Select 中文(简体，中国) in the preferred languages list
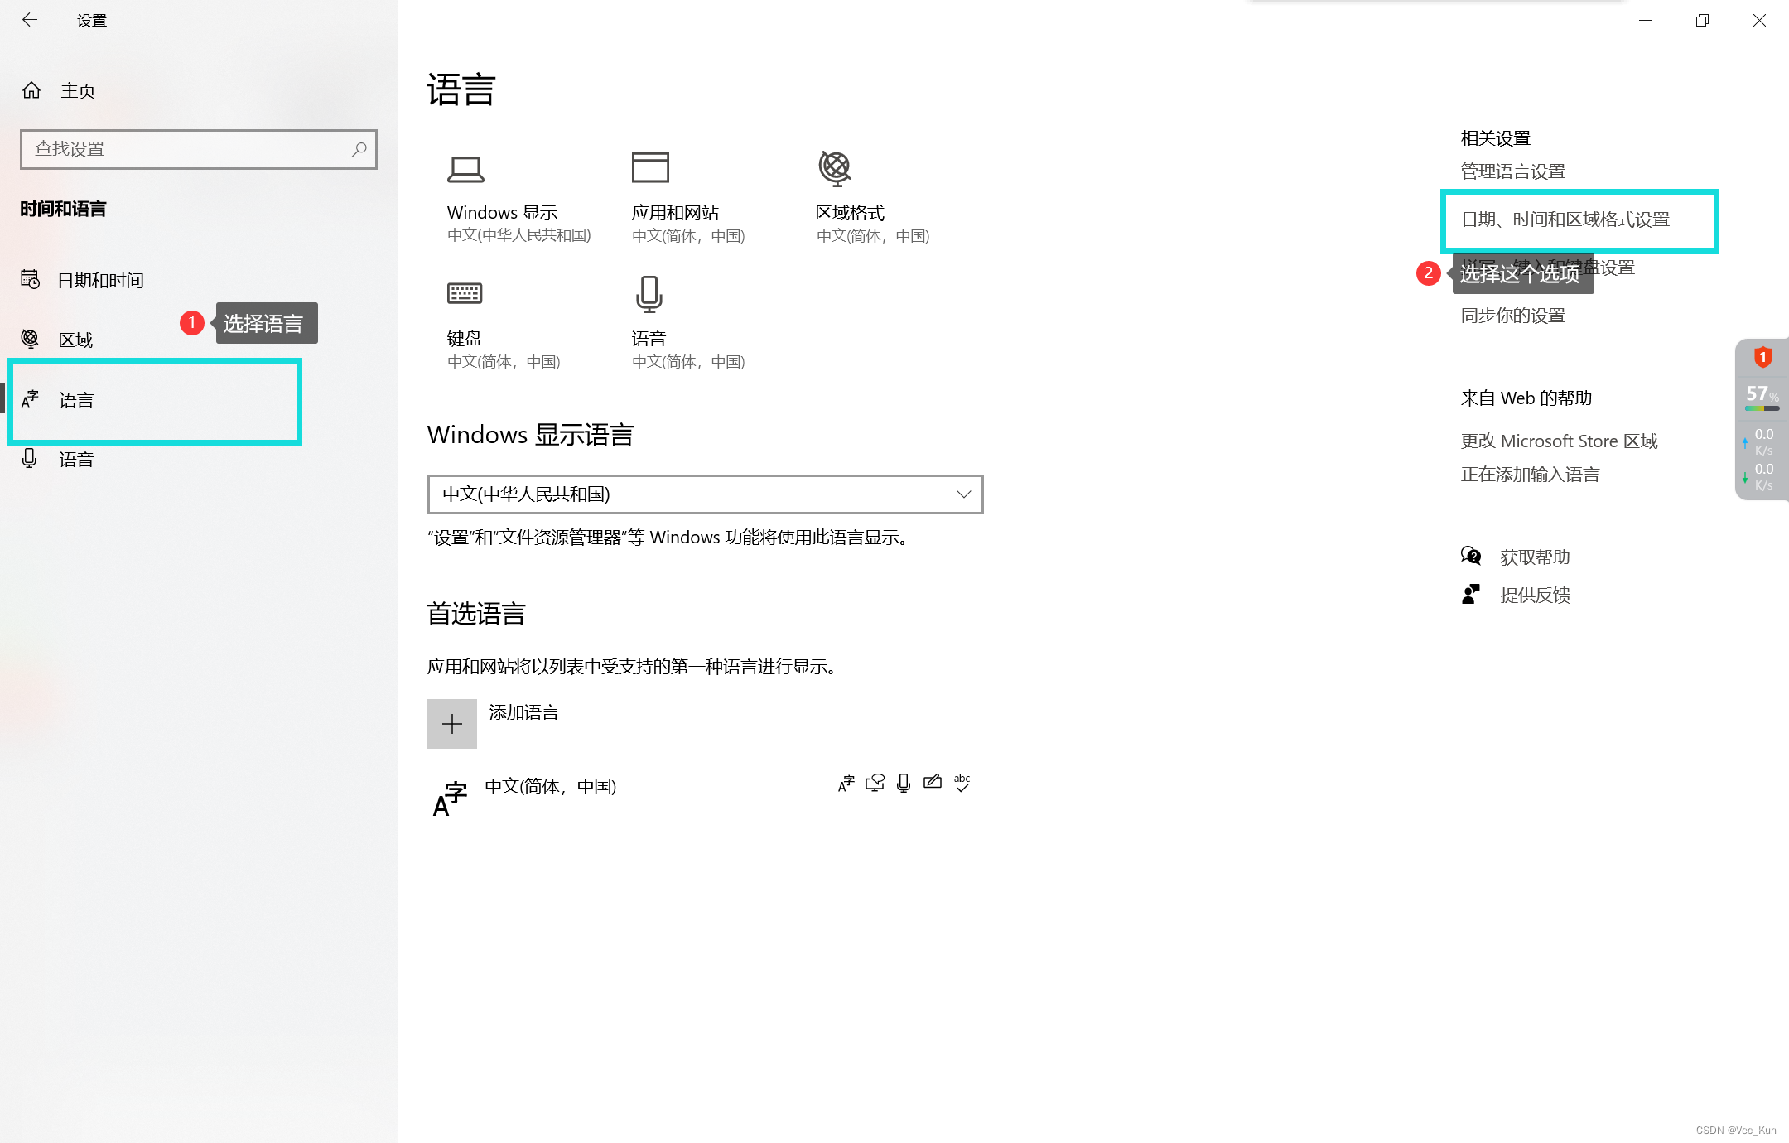 [551, 787]
